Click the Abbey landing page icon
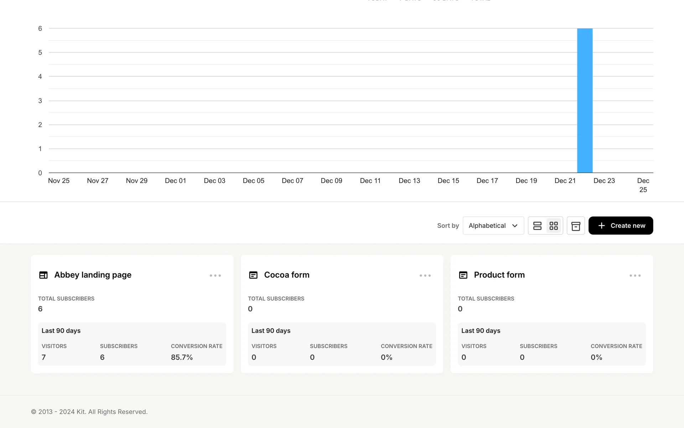Screen dimensions: 684x428 [43, 275]
